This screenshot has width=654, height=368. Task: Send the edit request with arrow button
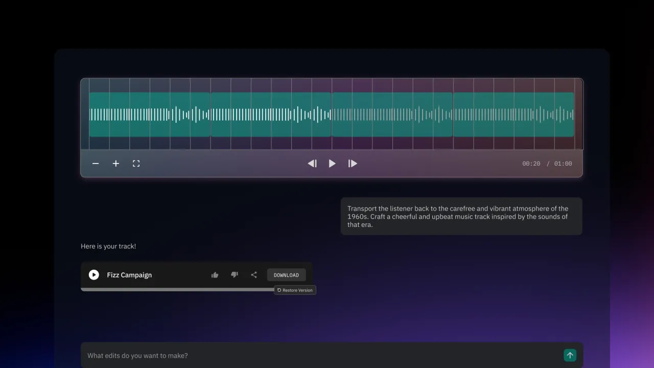pyautogui.click(x=570, y=355)
